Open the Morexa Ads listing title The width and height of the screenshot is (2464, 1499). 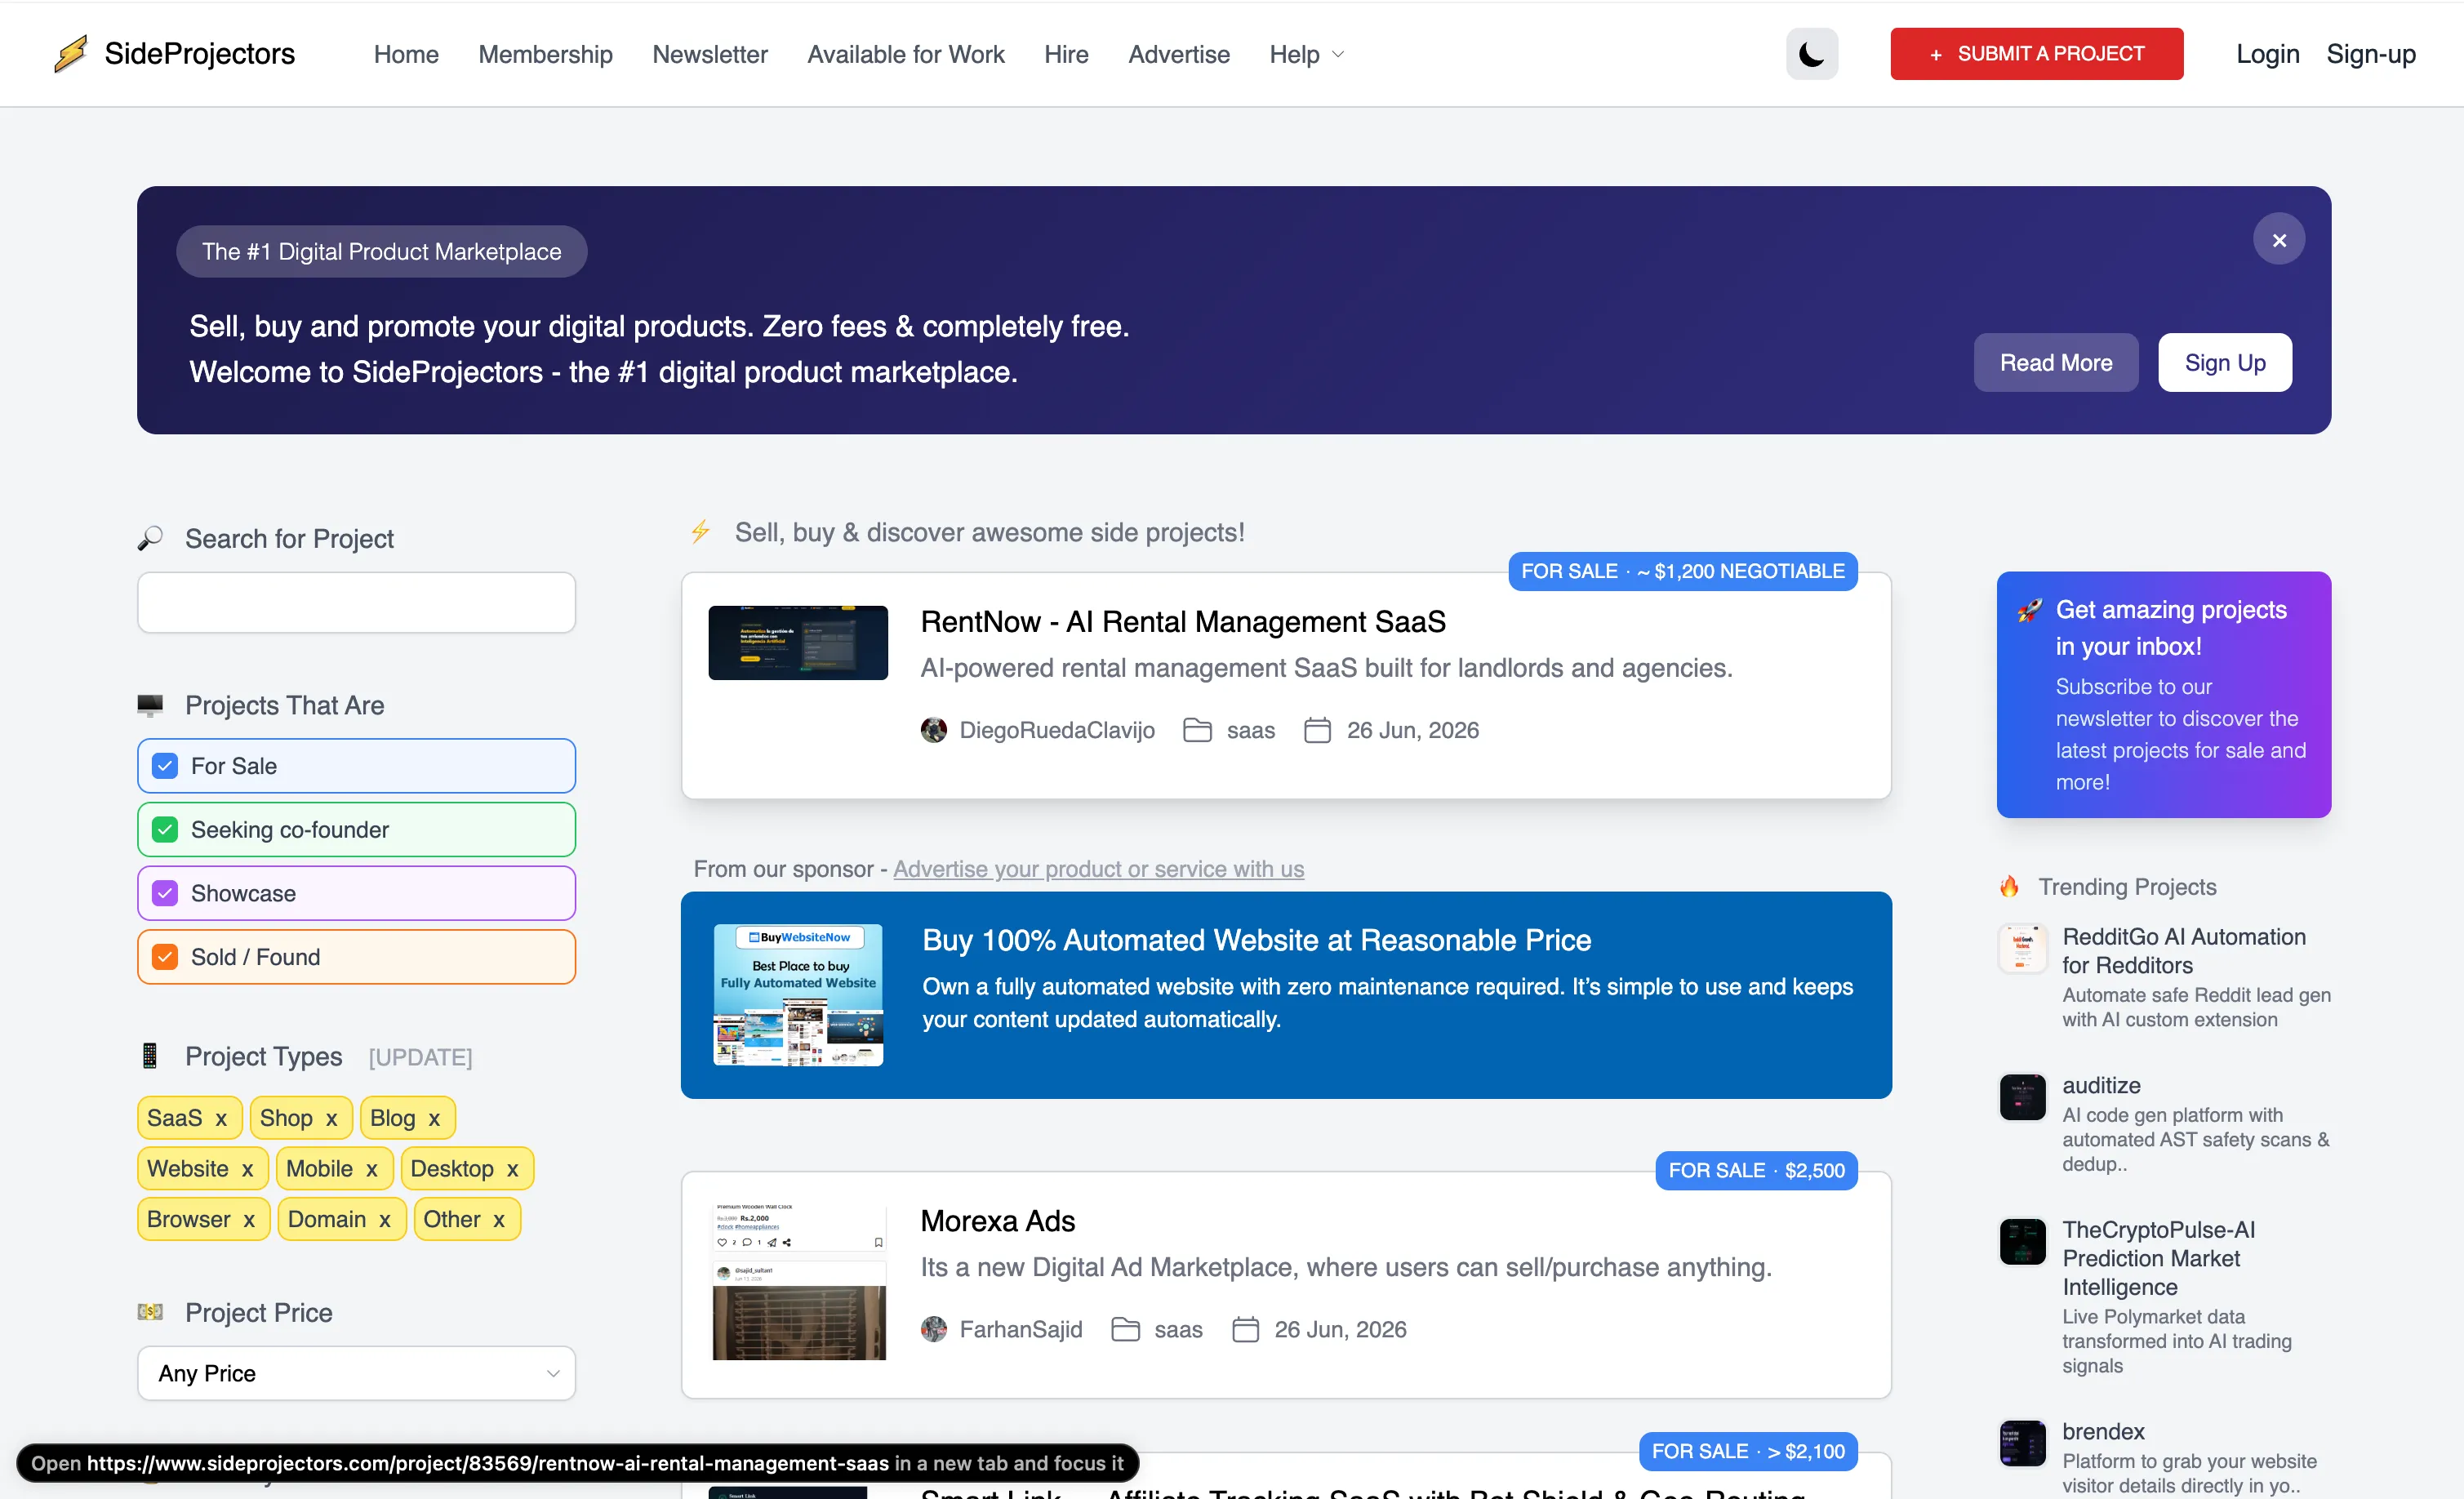(x=997, y=1221)
